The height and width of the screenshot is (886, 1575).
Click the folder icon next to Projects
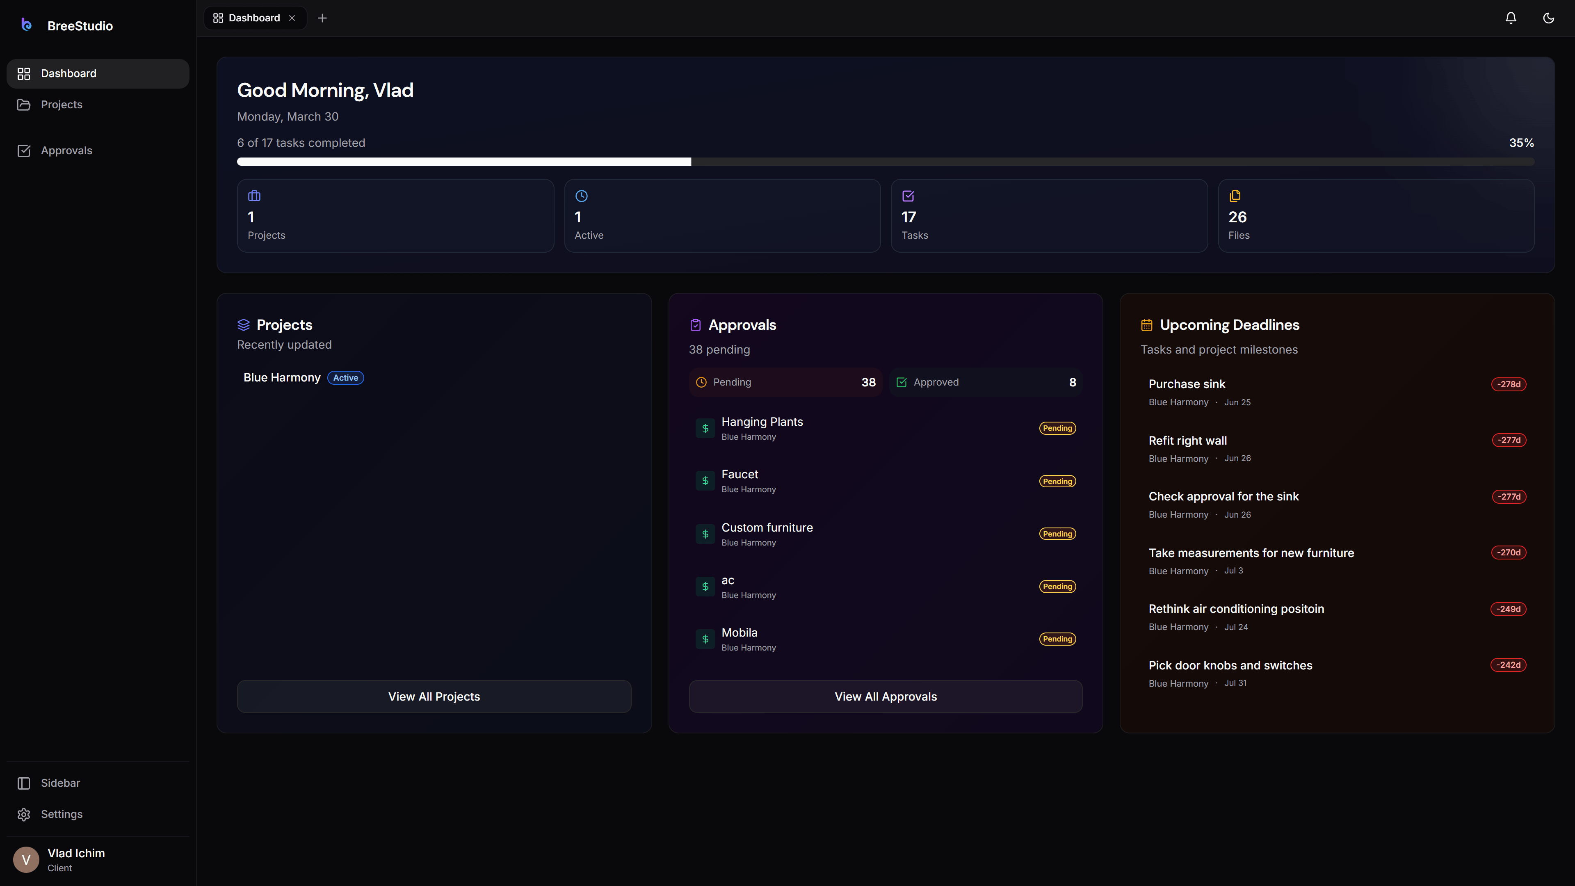[24, 105]
